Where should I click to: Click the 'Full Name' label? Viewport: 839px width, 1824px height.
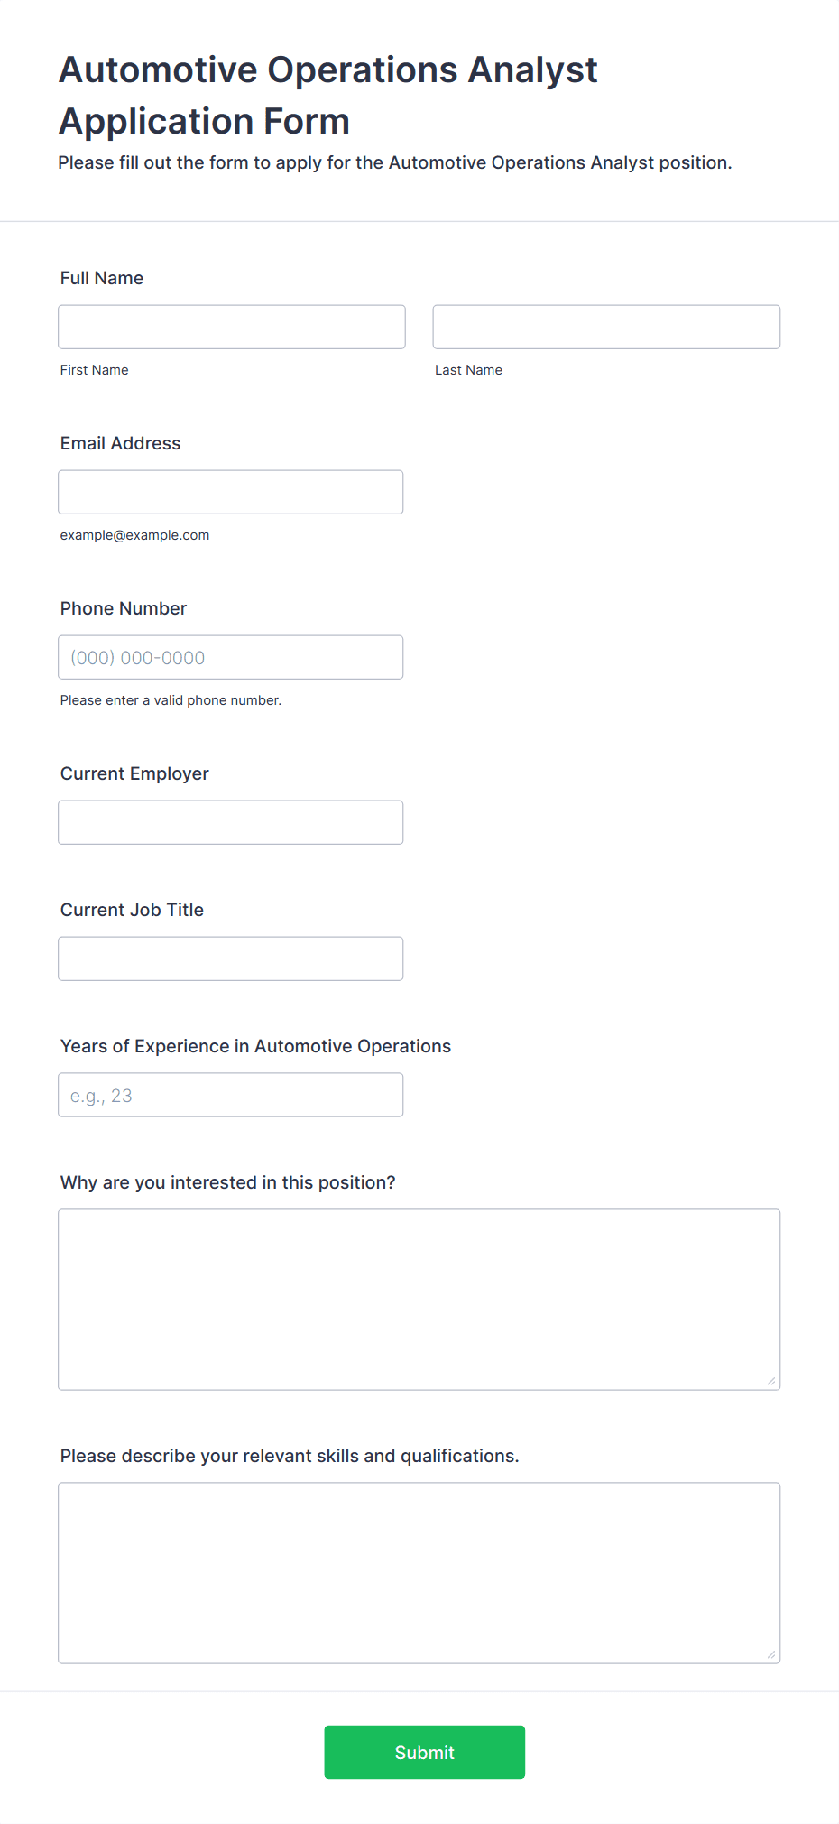tap(102, 278)
